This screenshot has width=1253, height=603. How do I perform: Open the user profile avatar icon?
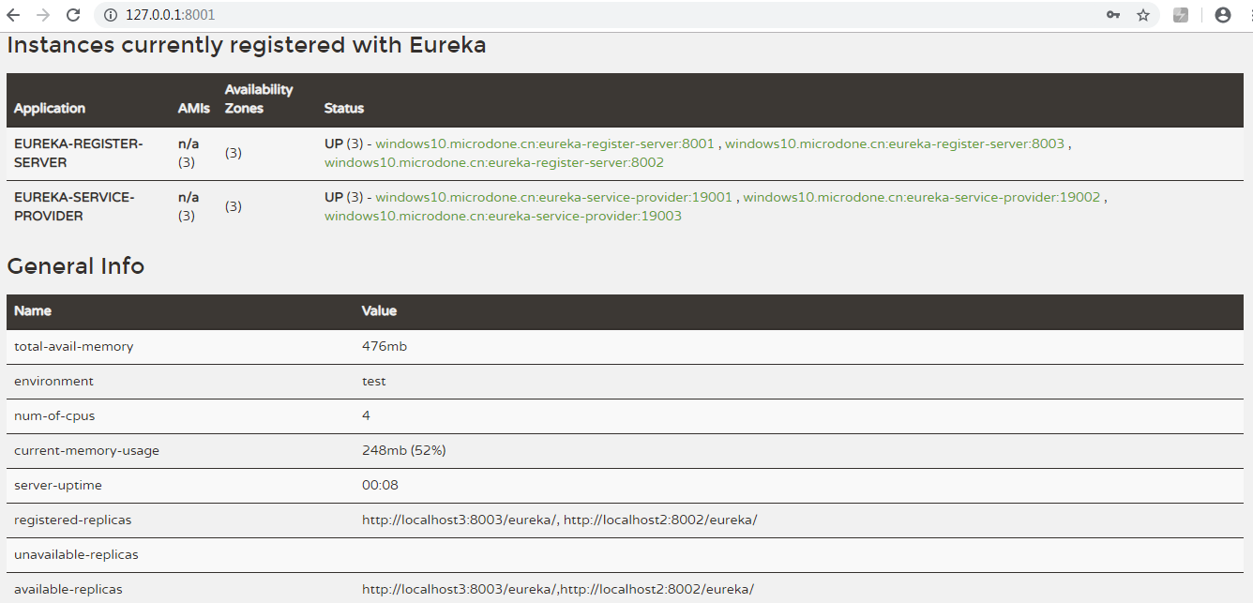[x=1222, y=15]
